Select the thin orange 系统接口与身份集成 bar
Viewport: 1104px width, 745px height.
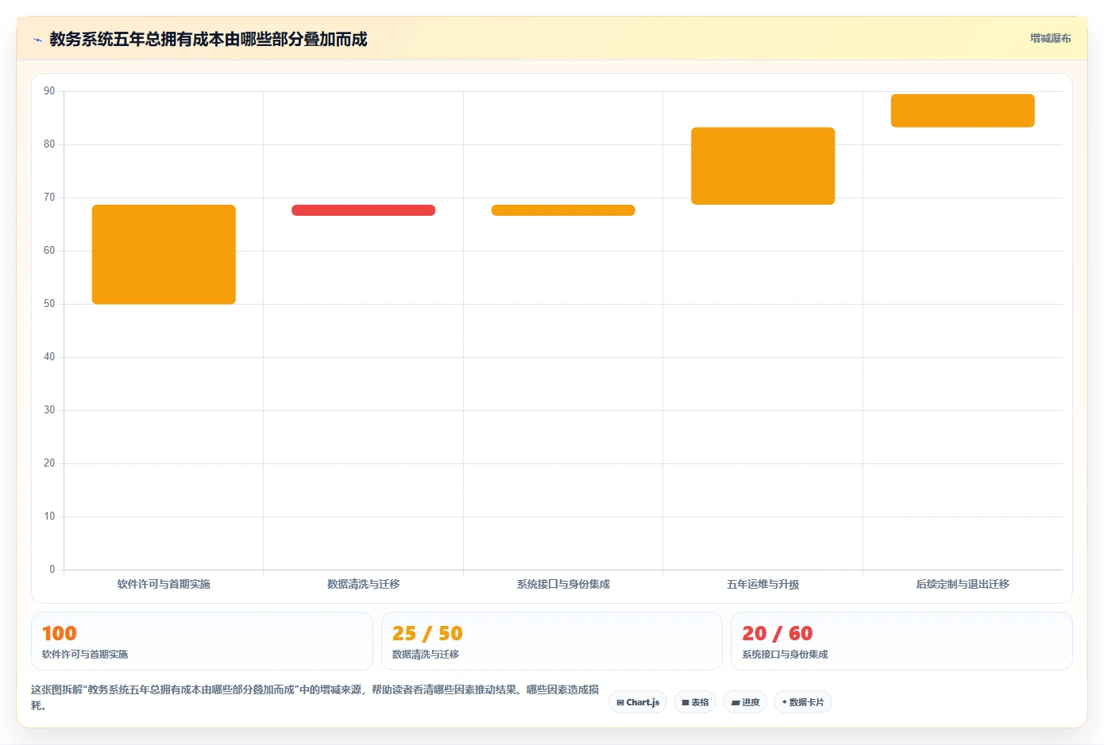point(563,210)
